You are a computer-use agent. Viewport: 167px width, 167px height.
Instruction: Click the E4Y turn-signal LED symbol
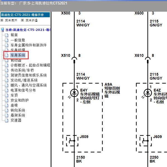[x=74, y=93]
